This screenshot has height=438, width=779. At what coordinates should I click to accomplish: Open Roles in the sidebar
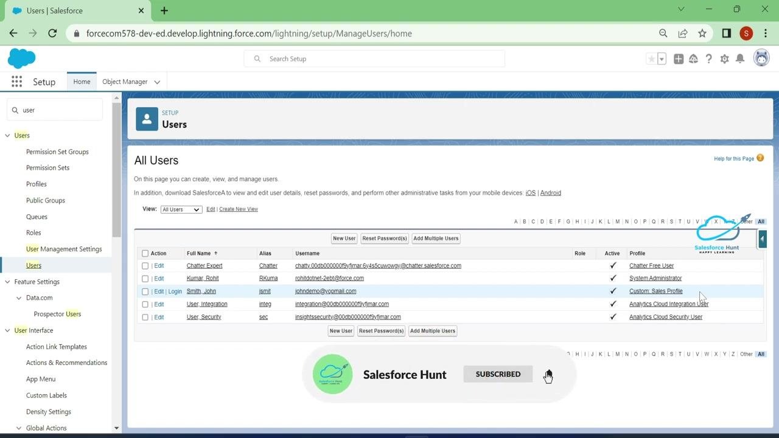click(x=33, y=233)
